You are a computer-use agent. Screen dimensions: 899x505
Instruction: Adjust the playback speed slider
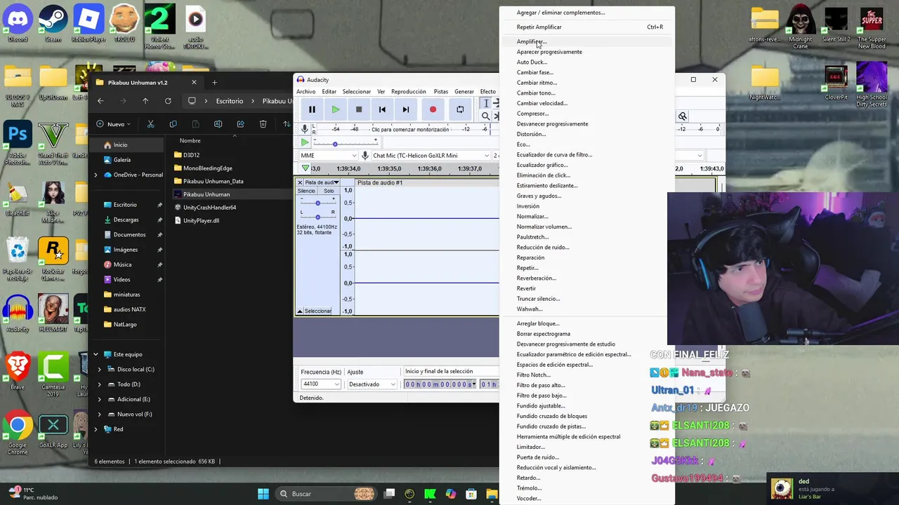(x=335, y=143)
